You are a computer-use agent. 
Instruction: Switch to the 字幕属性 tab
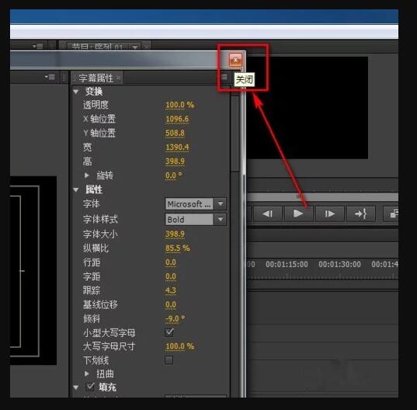coord(96,78)
